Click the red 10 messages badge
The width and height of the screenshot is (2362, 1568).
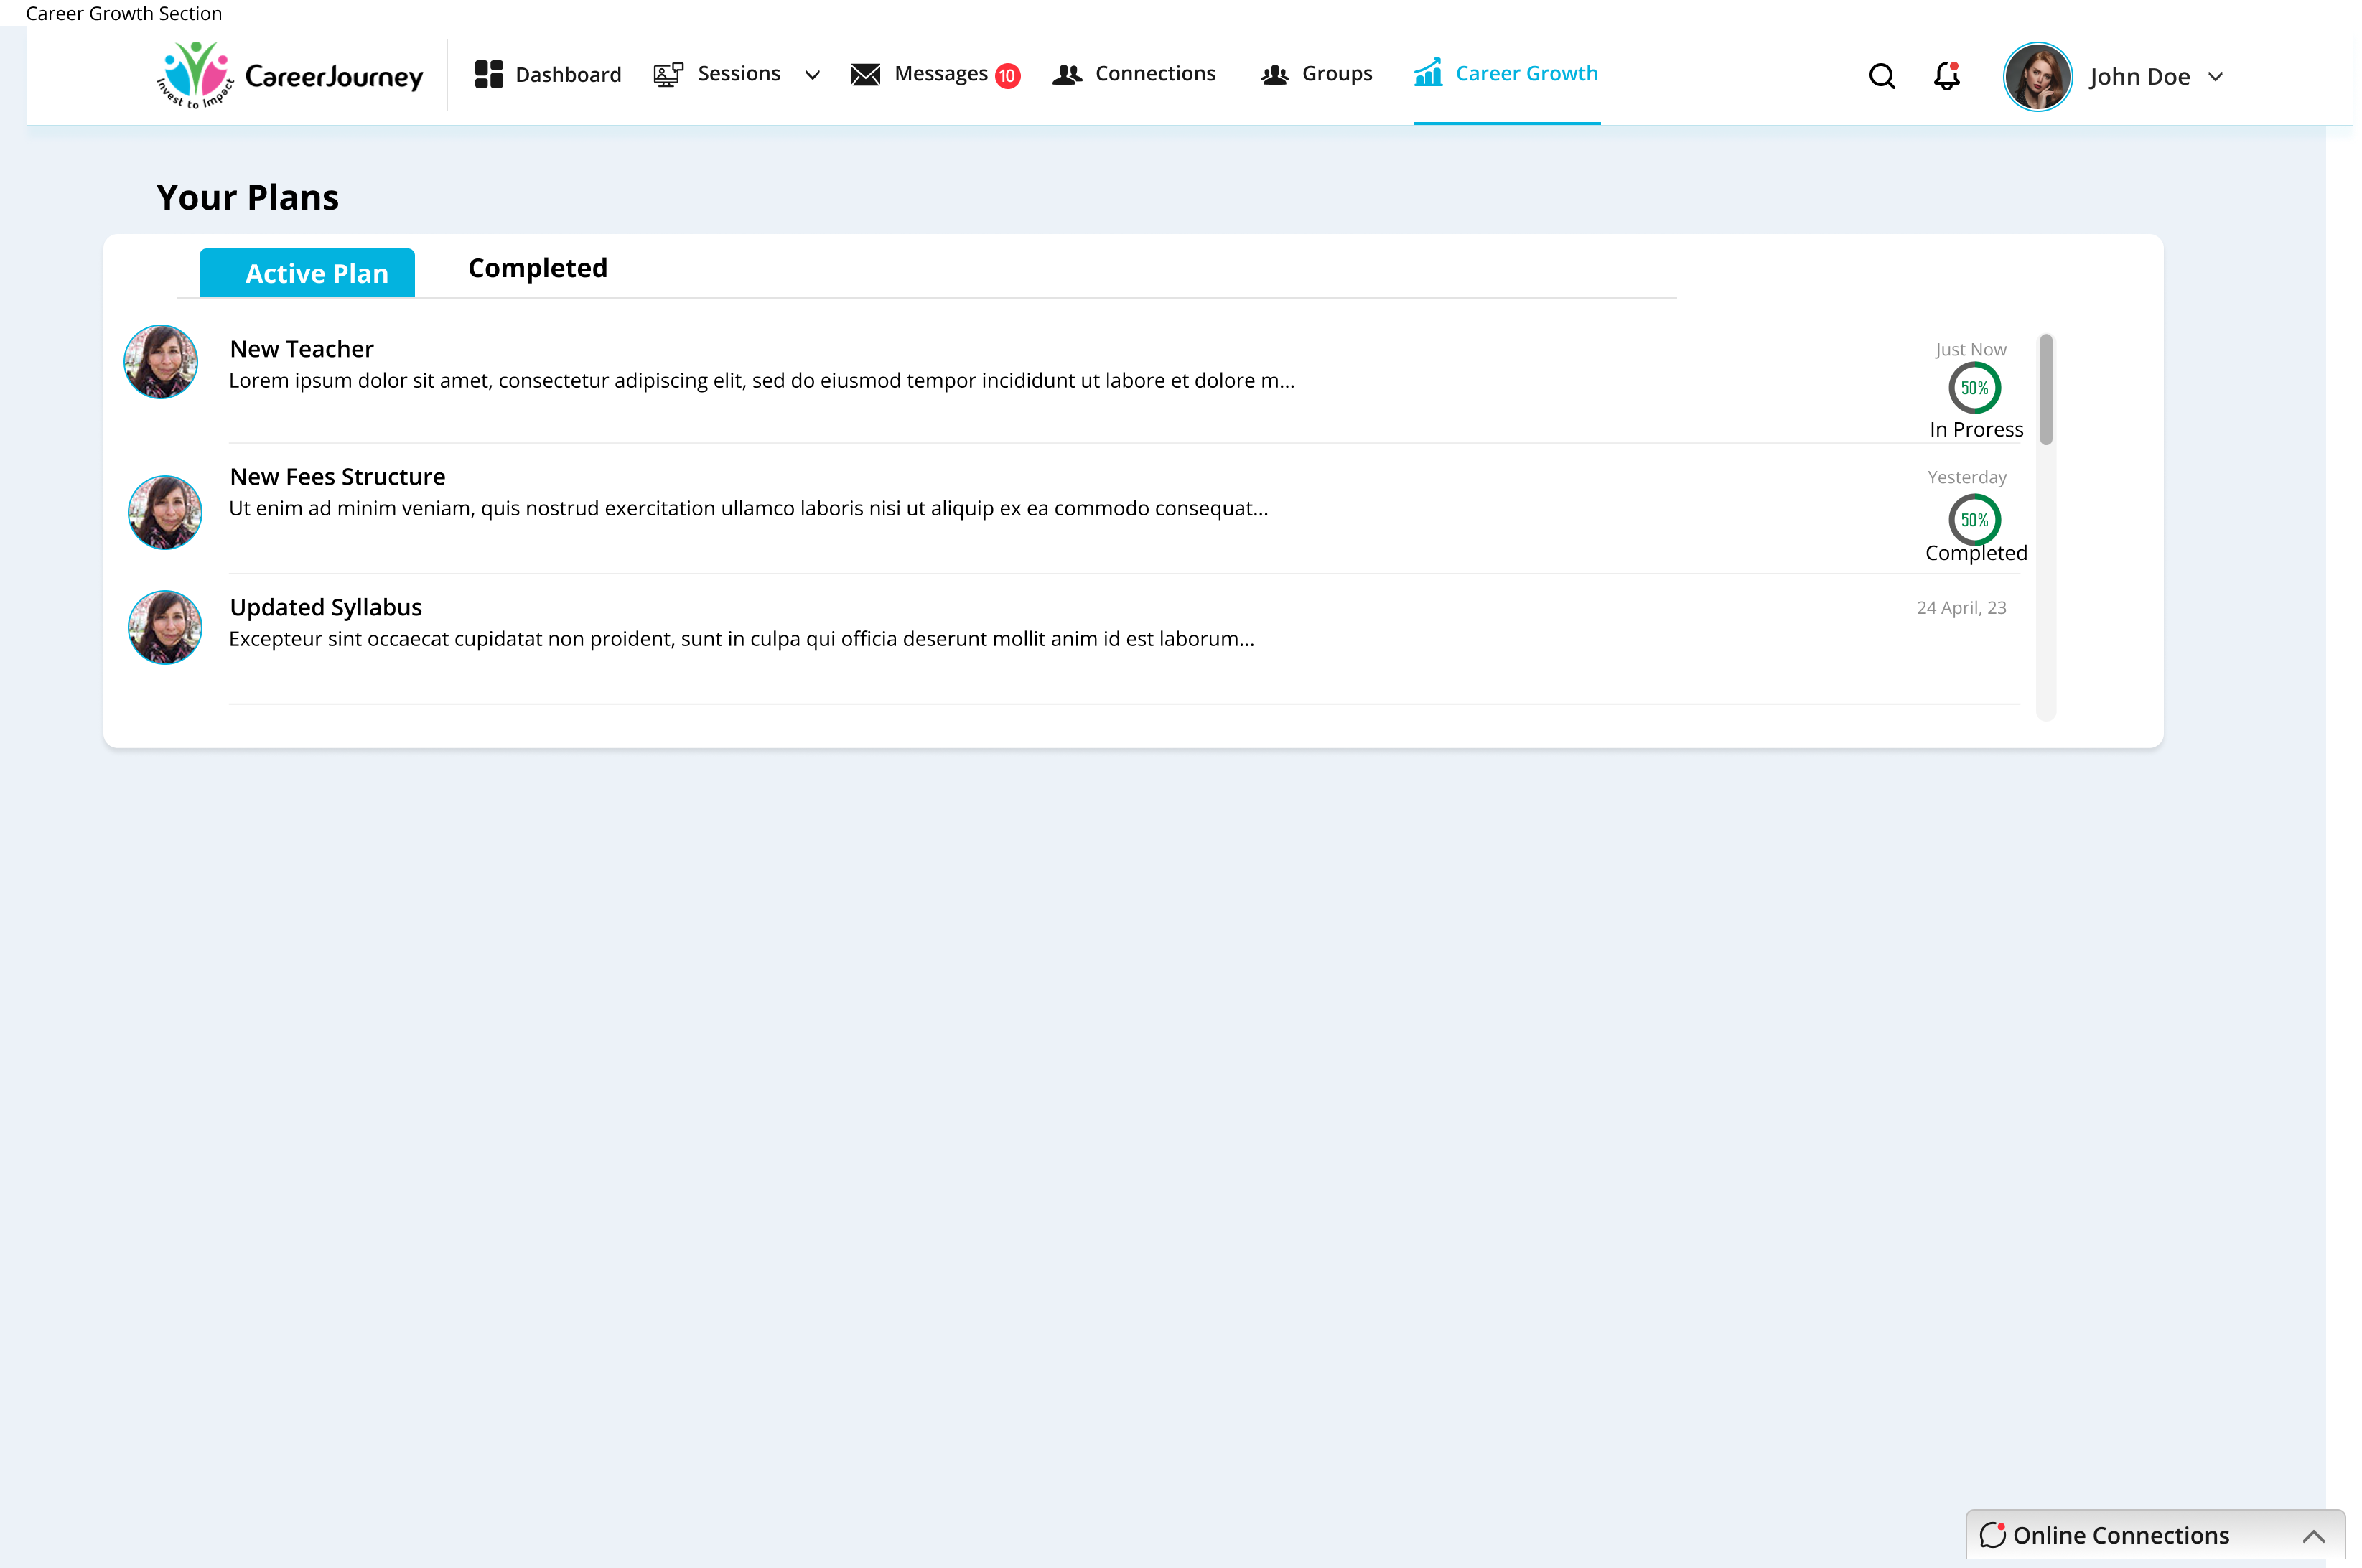[x=1008, y=75]
